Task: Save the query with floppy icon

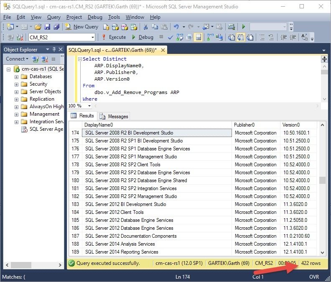Action: coord(47,27)
